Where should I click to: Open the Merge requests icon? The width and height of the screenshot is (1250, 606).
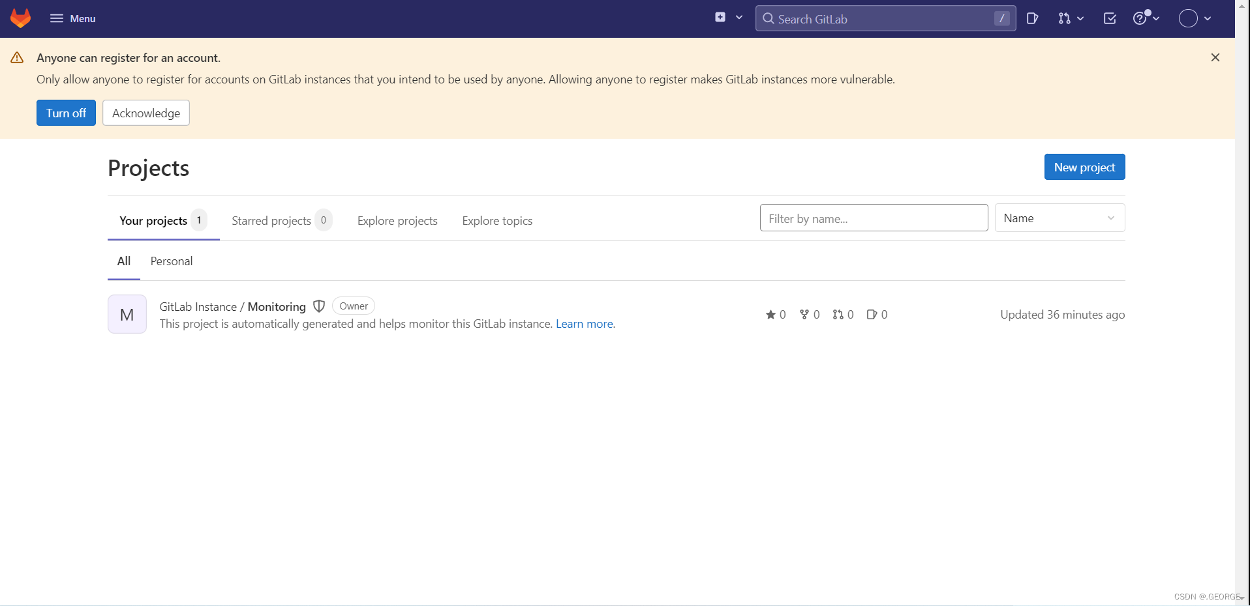point(1064,18)
